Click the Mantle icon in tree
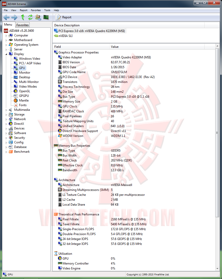This screenshot has width=222, height=279. click(x=16, y=100)
